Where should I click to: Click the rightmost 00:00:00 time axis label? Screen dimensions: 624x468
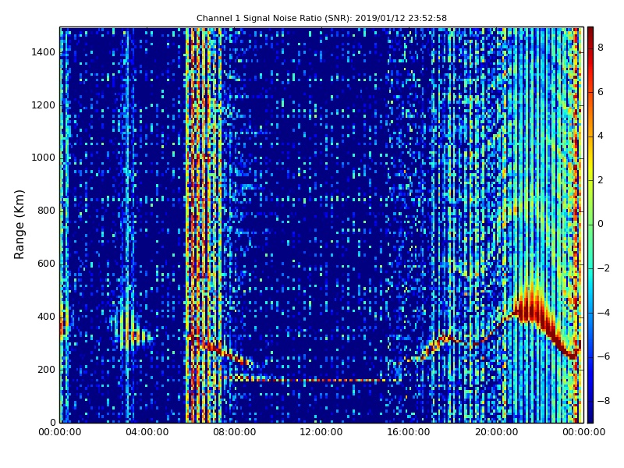[583, 432]
